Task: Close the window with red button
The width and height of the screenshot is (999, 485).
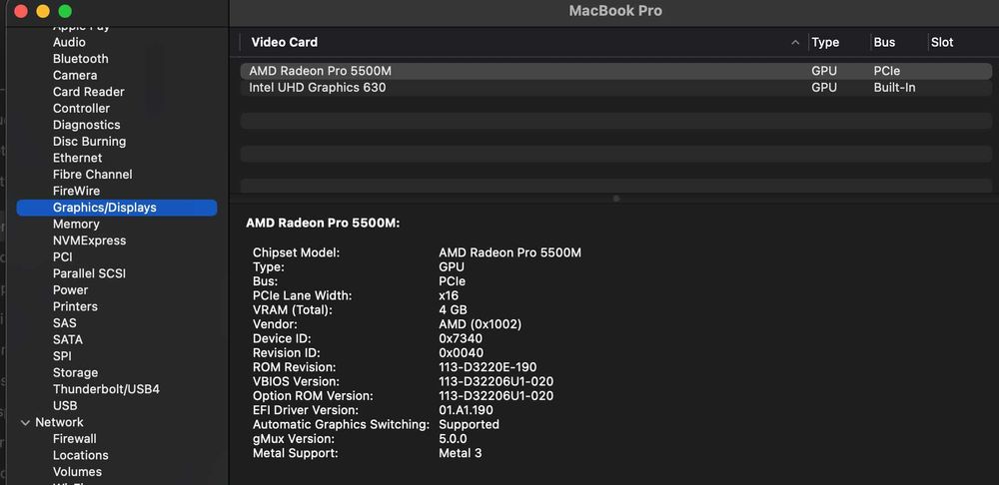Action: click(21, 11)
